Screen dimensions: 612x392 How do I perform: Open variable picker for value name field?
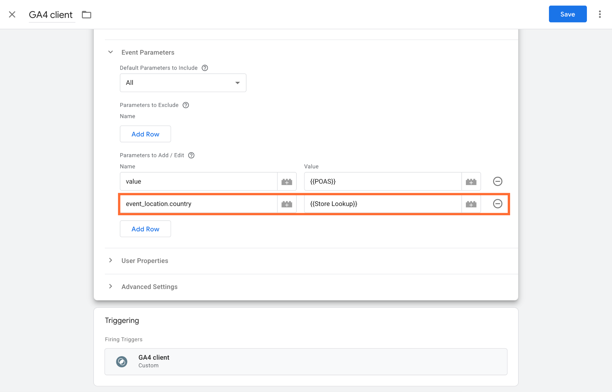(287, 182)
